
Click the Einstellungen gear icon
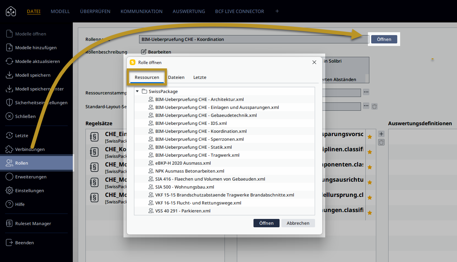[x=9, y=190]
